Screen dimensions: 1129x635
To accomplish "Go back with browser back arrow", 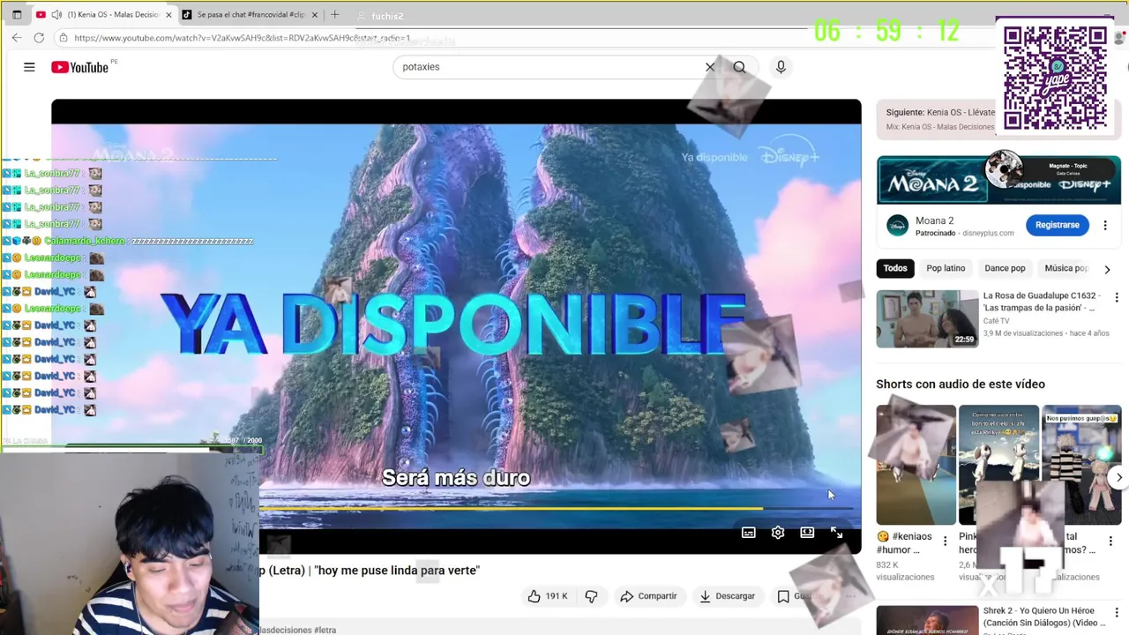I will pyautogui.click(x=17, y=38).
